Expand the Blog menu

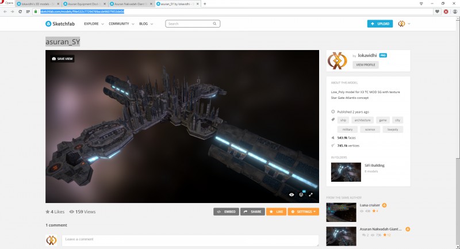tap(146, 24)
